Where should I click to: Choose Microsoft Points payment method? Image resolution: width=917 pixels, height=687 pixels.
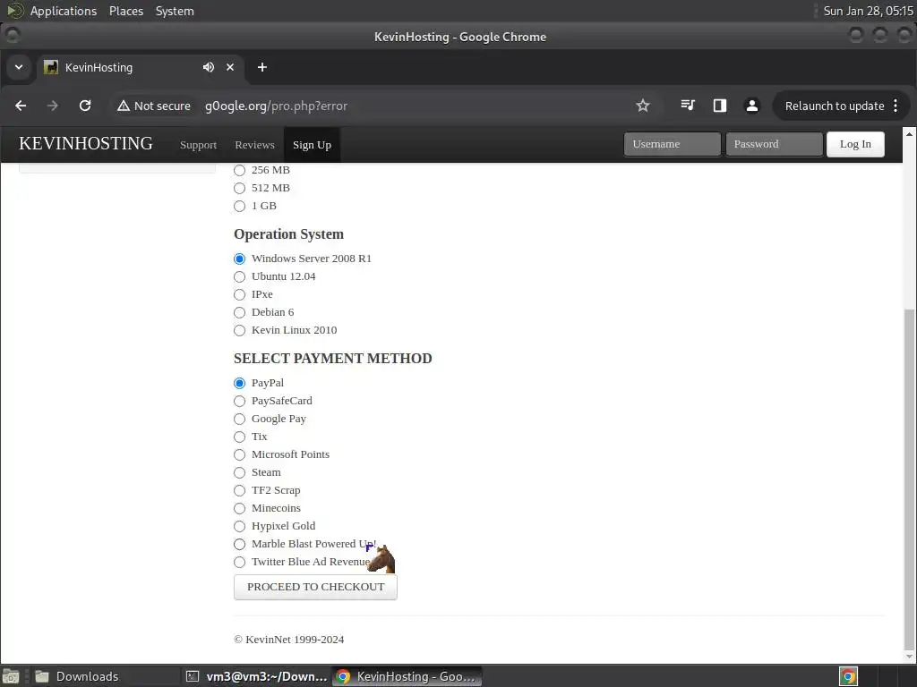[239, 455]
